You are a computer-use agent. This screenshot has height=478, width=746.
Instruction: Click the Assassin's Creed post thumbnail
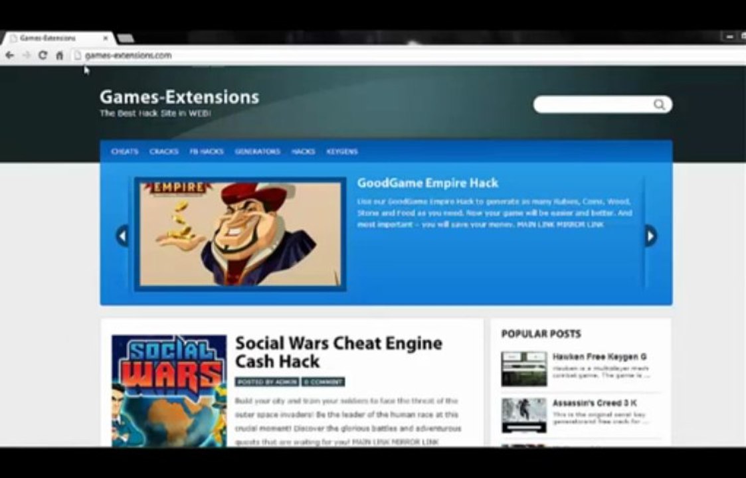(x=524, y=415)
